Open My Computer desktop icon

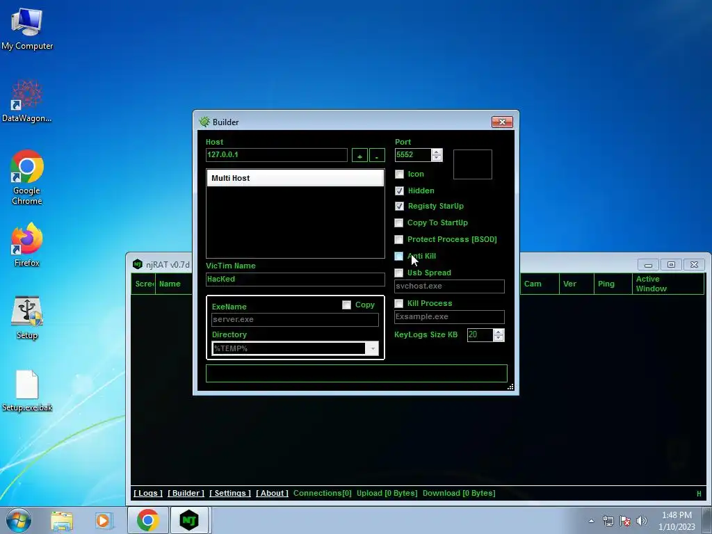(x=27, y=29)
